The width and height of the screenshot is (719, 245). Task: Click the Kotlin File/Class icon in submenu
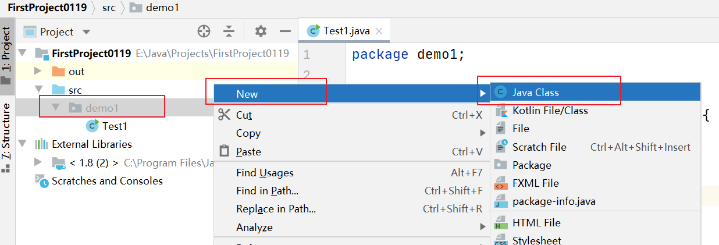point(501,111)
